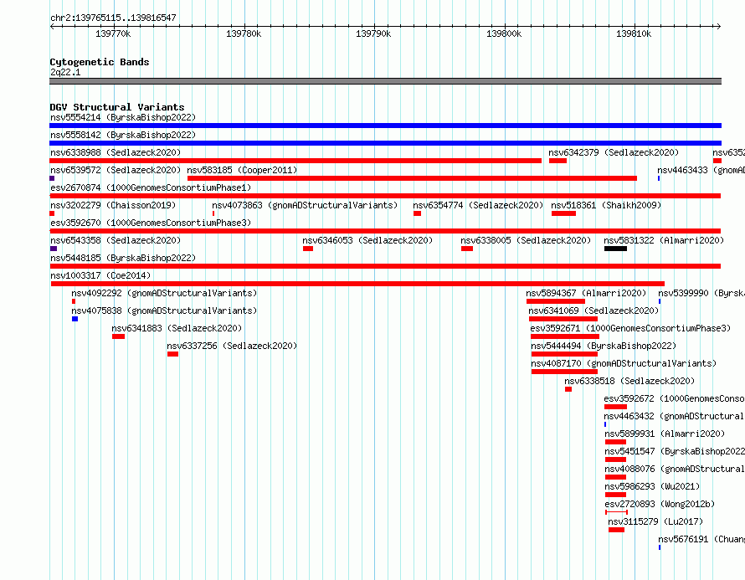
Task: Select the esv2720893 bracketed variant glyph
Action: click(616, 512)
